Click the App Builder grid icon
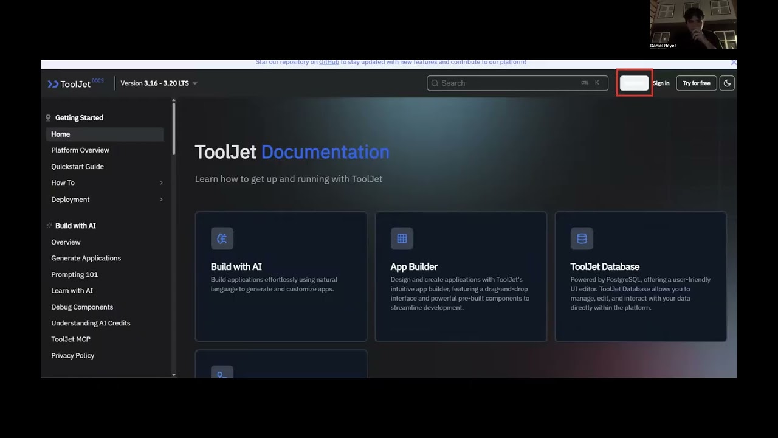The image size is (778, 438). 402,238
